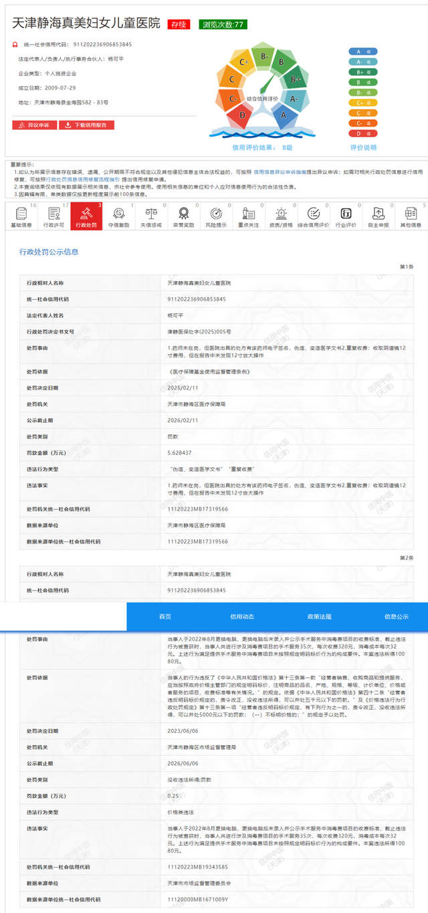Click penalty document number 津静医保处字(2025)005号
428x913 pixels.
tap(199, 331)
